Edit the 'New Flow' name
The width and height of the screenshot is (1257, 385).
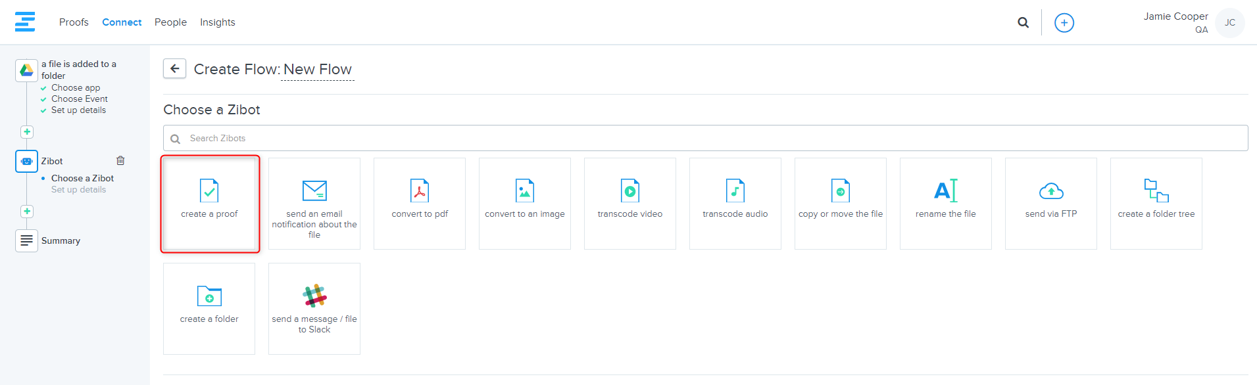click(318, 70)
